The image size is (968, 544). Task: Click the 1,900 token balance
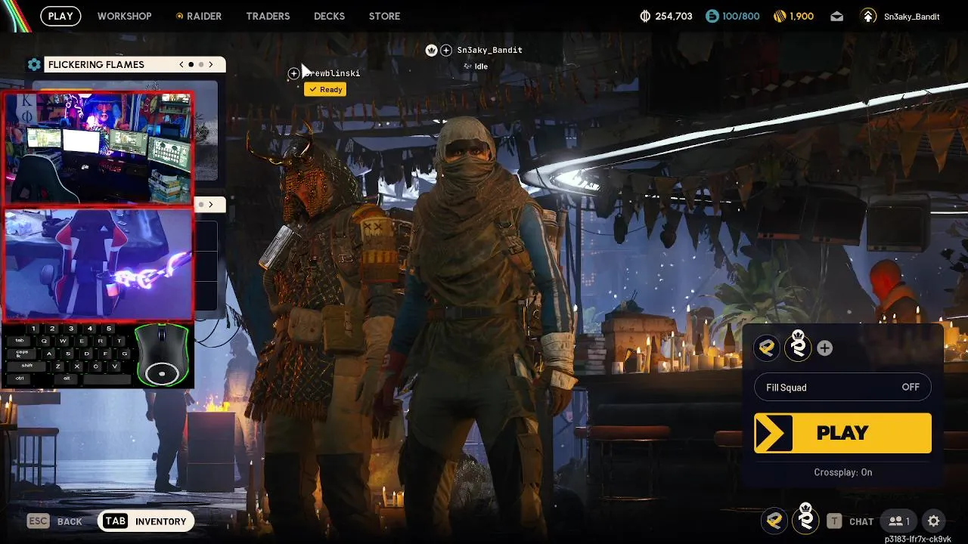[802, 16]
